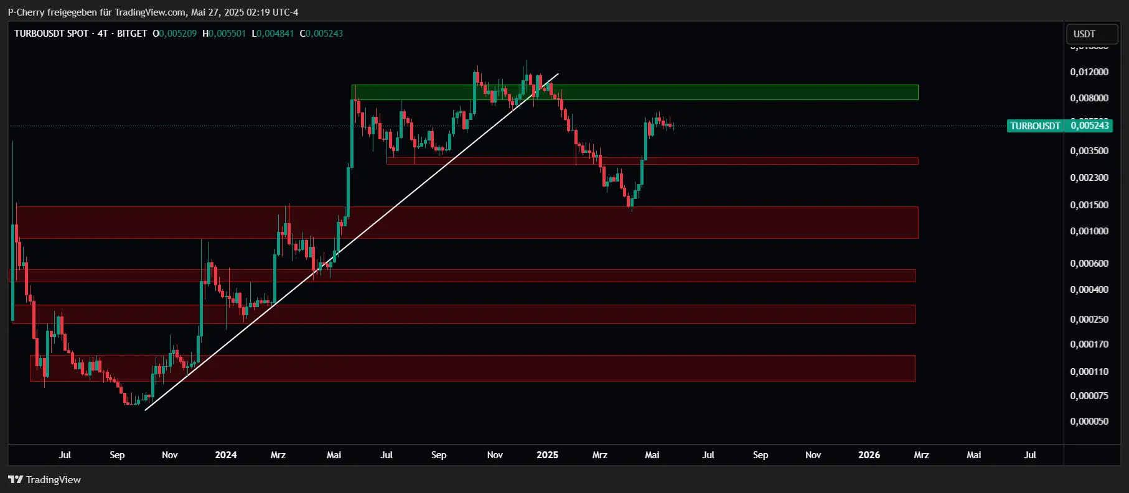Image resolution: width=1129 pixels, height=493 pixels.
Task: Click the TradingView logo
Action: (x=44, y=479)
